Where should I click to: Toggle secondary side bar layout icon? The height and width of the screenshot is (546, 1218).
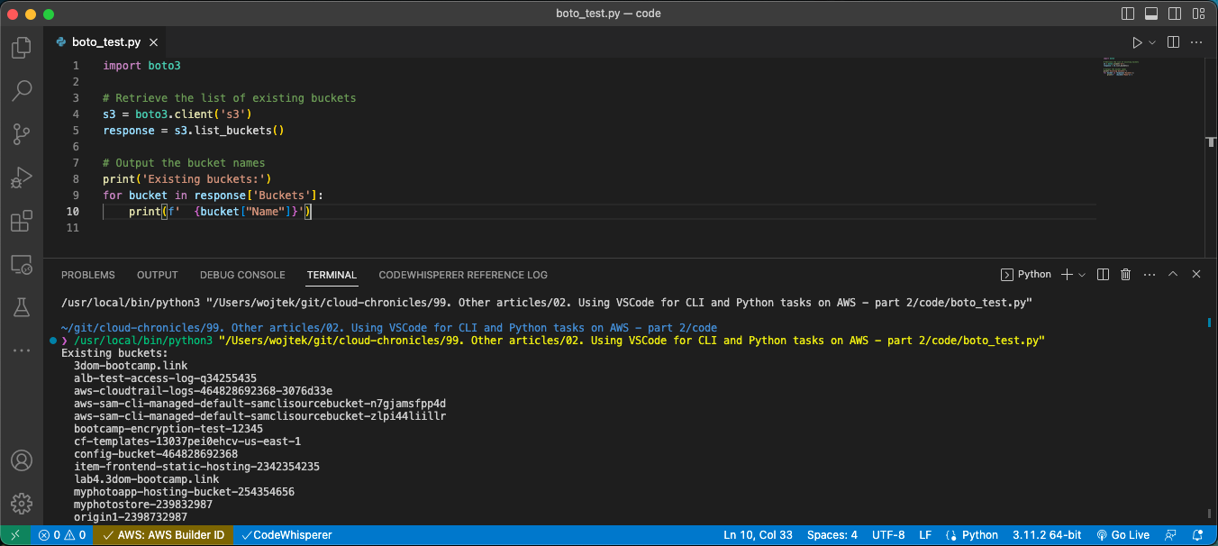click(x=1174, y=14)
